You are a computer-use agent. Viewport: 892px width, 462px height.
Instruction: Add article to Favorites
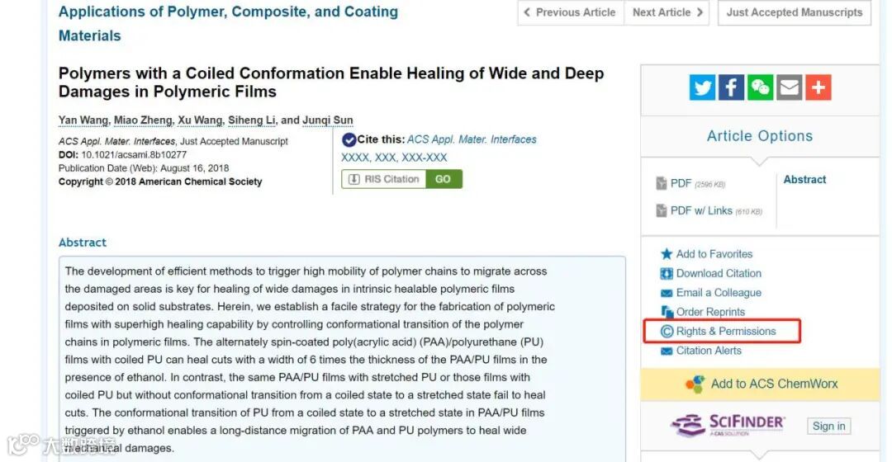[714, 254]
